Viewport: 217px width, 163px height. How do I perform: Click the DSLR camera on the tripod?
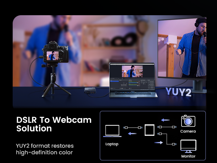click(x=55, y=53)
